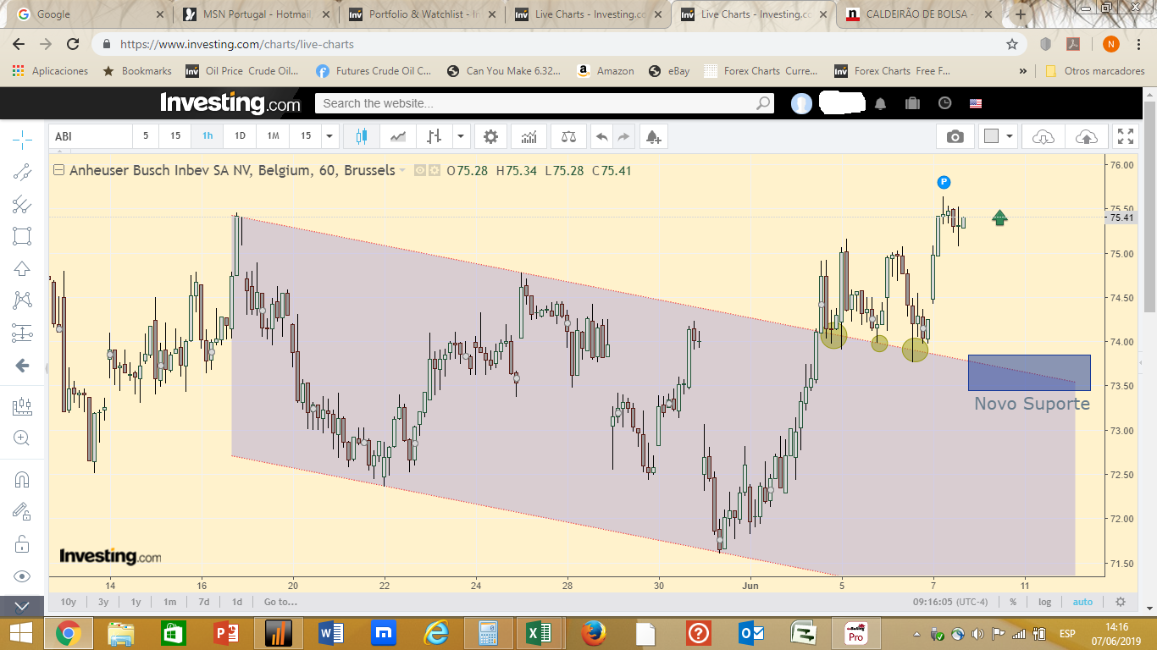Open symbol legend dropdown arrow after Brussels

[402, 170]
